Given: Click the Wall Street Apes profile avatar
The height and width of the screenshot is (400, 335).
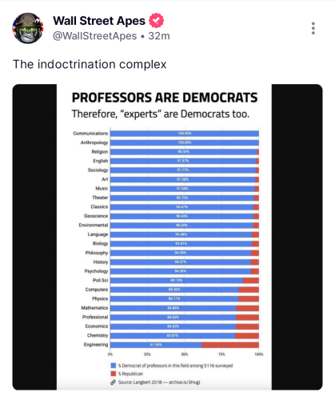Looking at the screenshot, I should 28,28.
